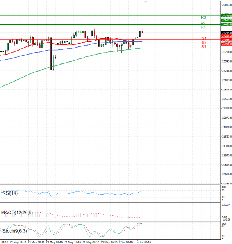Click the R2 resistance label
The width and height of the screenshot is (232, 244).
(x=203, y=23)
